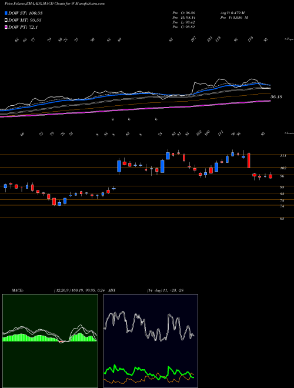
Task: Select the 'Pre C: 93.82' close value
Action: click(183, 27)
